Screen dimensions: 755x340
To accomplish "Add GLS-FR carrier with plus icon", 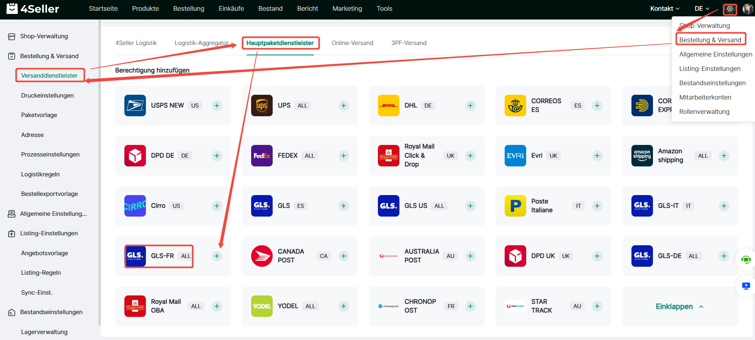I will [217, 256].
